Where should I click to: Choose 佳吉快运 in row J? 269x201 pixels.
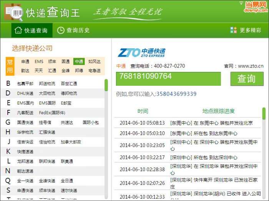coord(25,142)
